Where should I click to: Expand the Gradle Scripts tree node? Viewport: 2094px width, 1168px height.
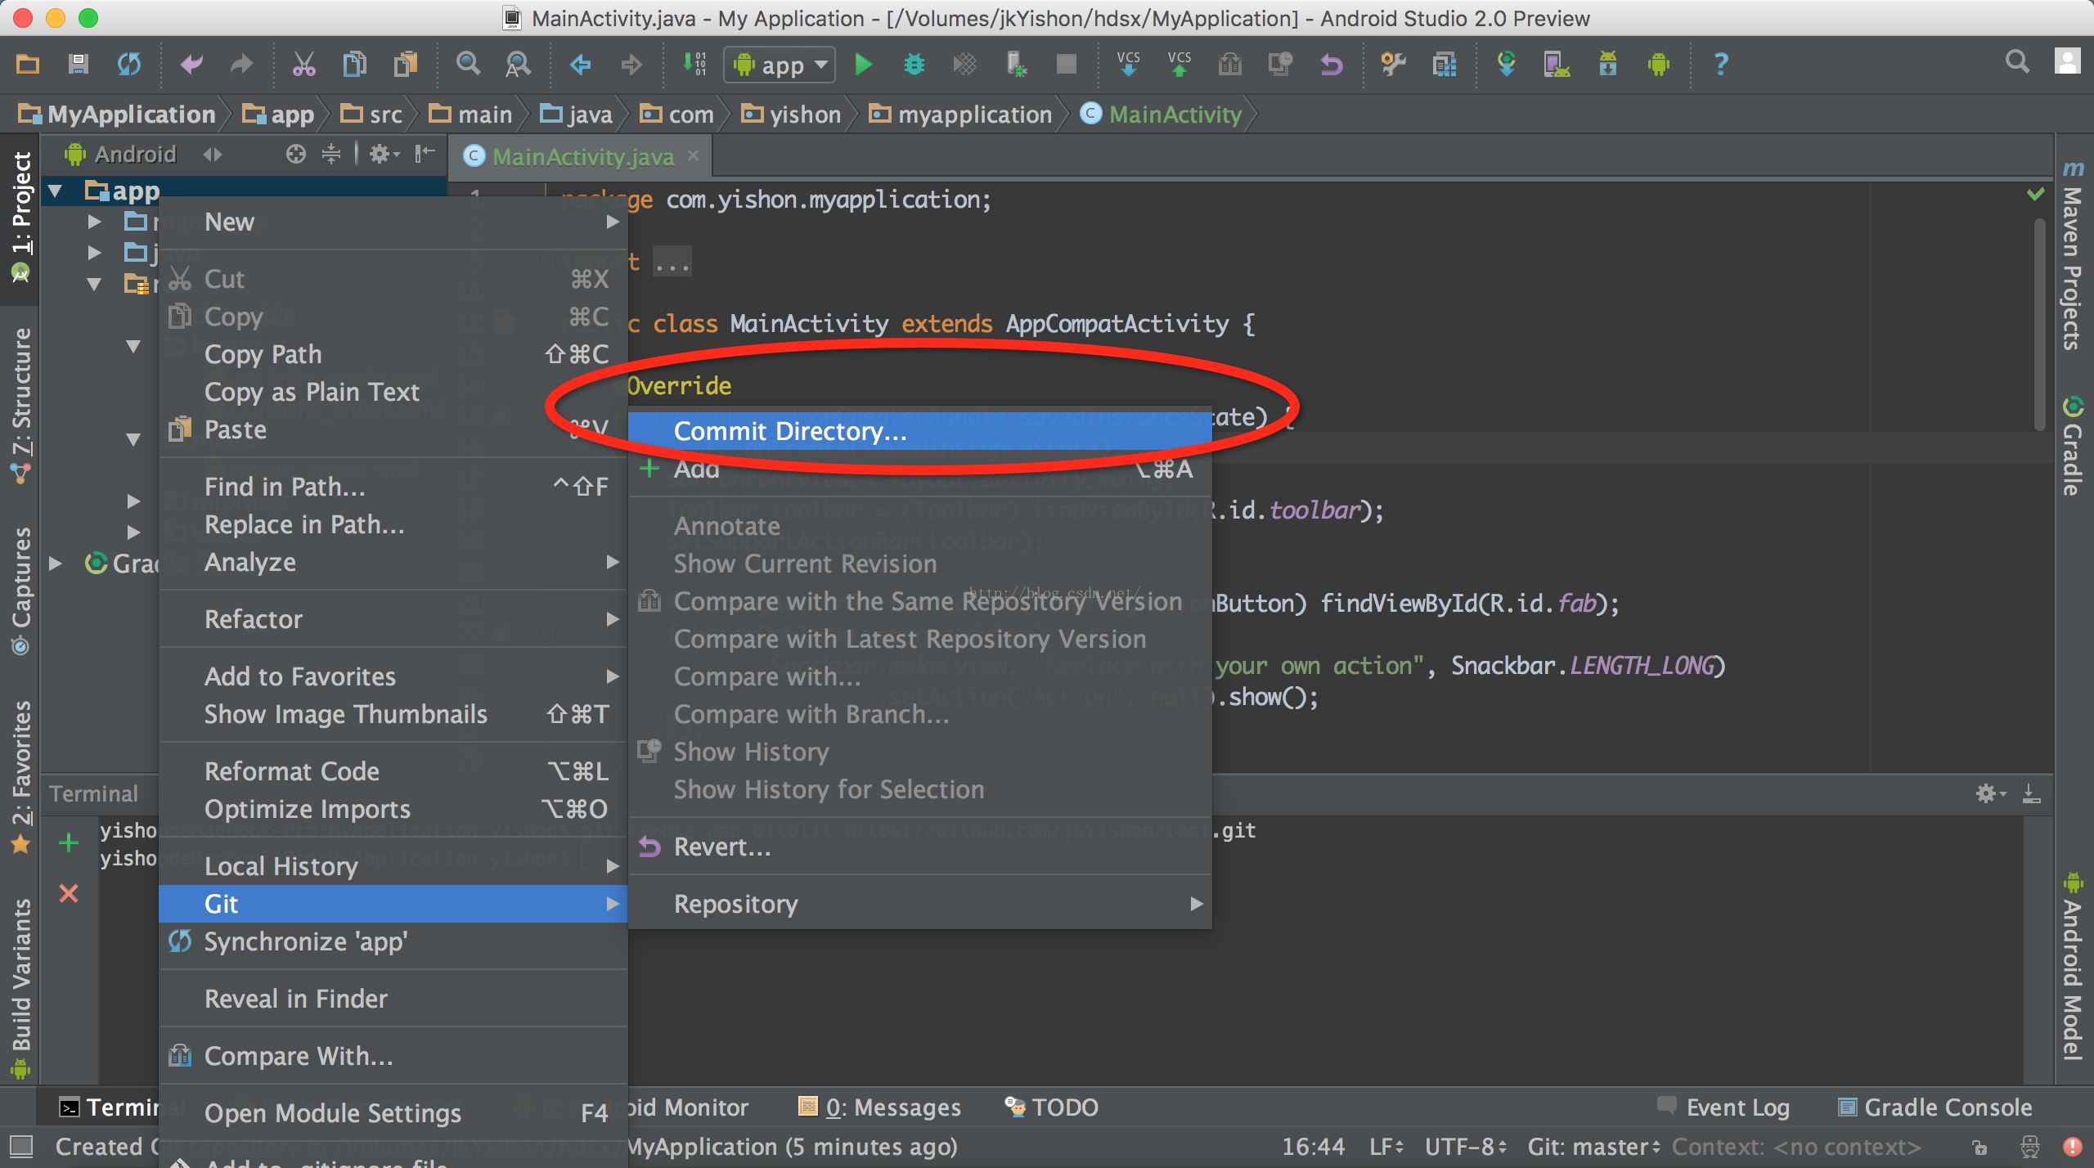[56, 563]
